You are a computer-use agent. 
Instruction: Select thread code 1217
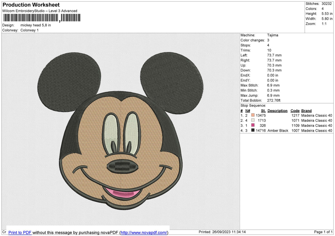pos(295,115)
